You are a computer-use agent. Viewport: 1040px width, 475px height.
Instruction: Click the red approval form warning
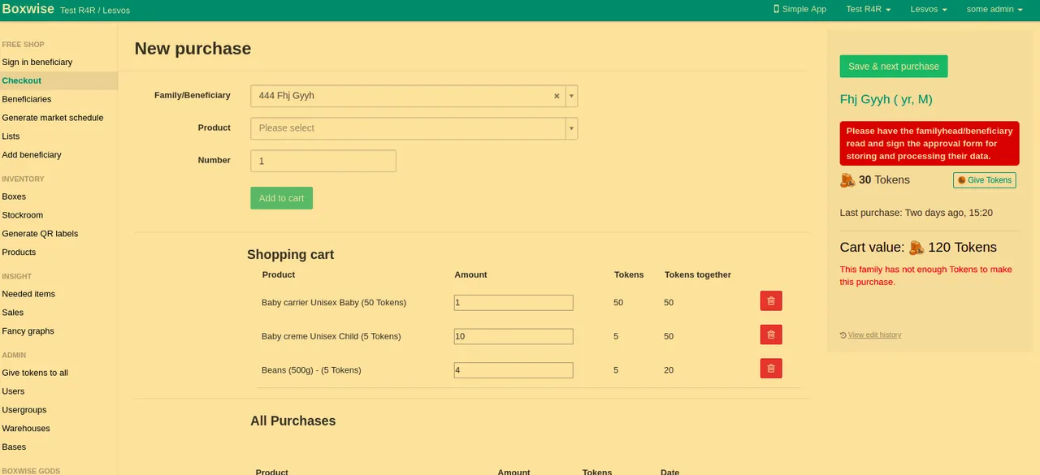pyautogui.click(x=929, y=144)
